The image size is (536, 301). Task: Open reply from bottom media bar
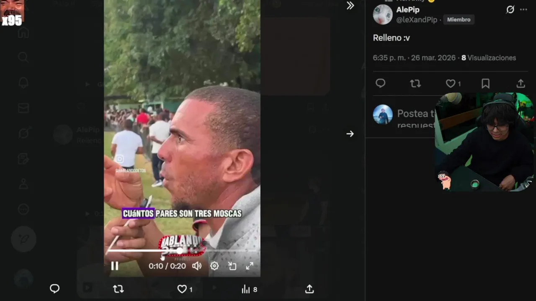point(55,289)
